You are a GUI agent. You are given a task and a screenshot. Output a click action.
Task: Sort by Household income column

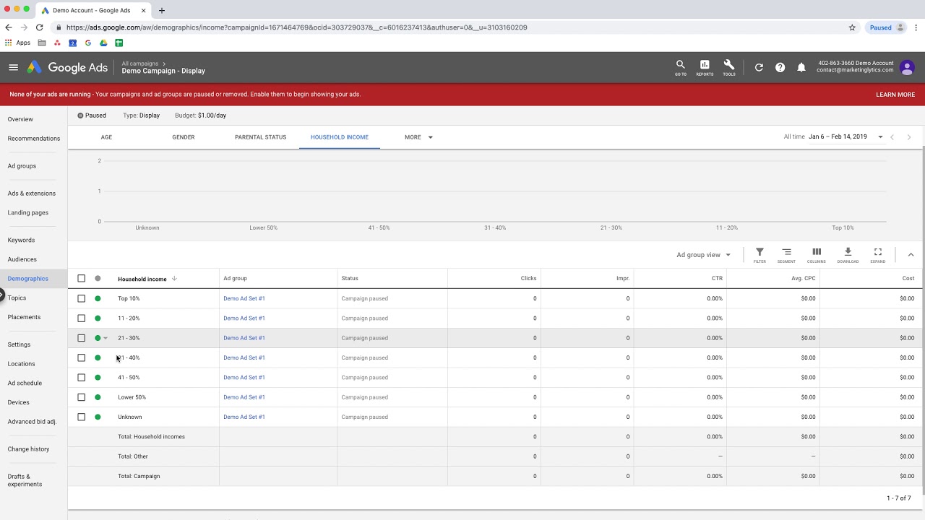(147, 279)
